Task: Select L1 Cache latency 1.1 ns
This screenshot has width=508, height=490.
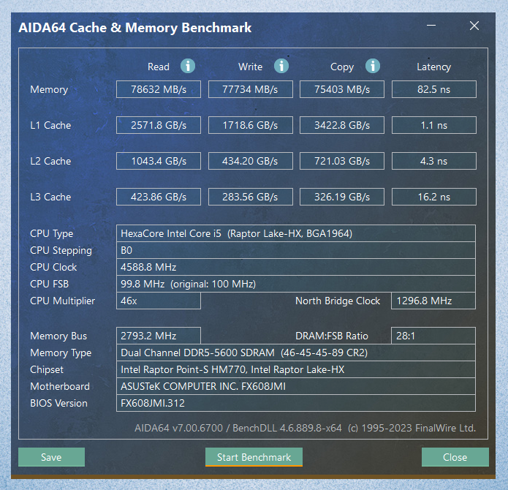Action: [x=434, y=125]
